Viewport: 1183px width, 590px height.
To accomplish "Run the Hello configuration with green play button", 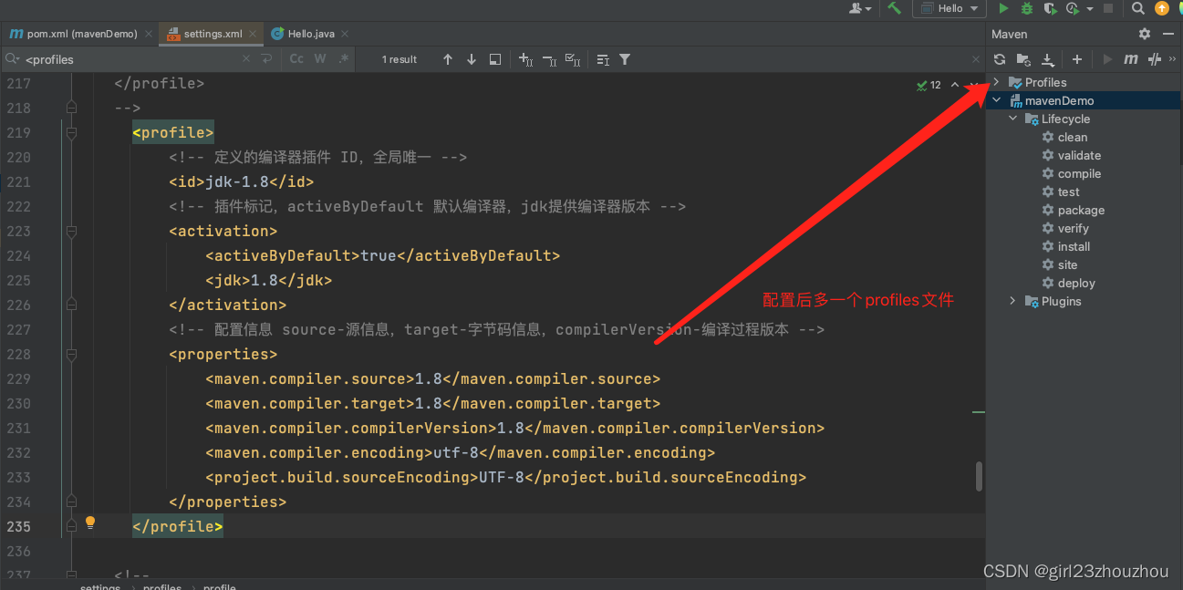I will tap(1001, 8).
